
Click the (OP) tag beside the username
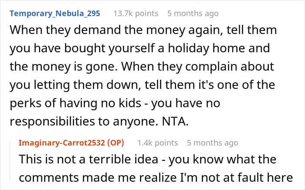pyautogui.click(x=115, y=143)
